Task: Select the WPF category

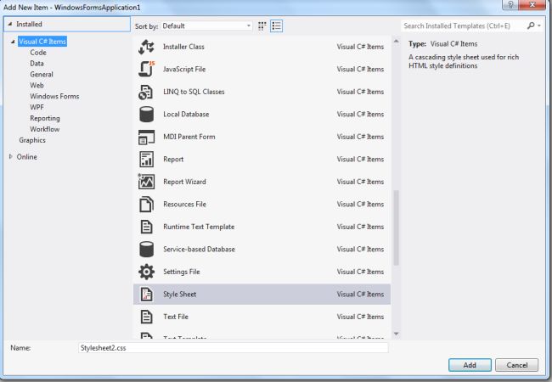Action: (37, 107)
